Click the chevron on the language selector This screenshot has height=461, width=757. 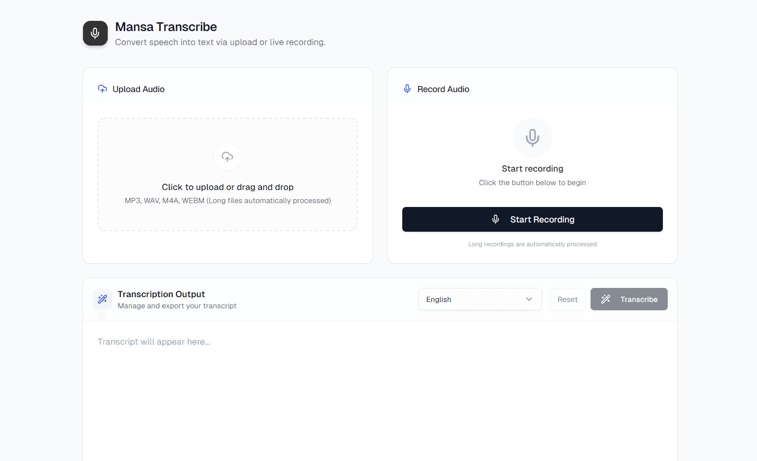coord(529,299)
